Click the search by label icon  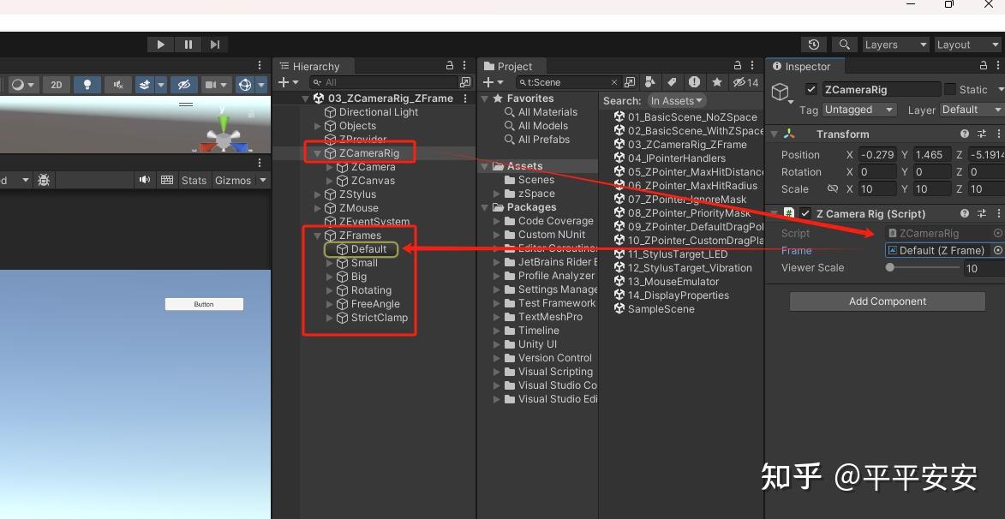(672, 82)
